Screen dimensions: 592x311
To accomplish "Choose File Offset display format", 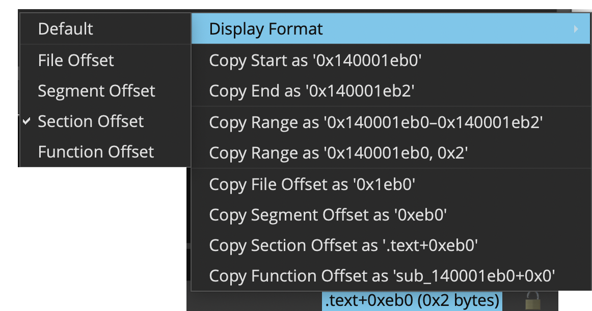I will (x=105, y=60).
